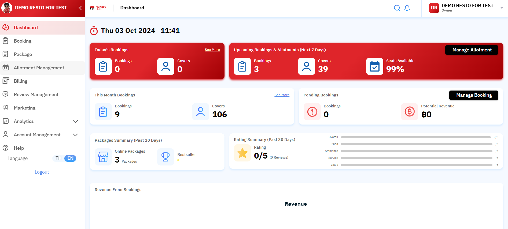Click the stopwatch icon beside the date
The image size is (508, 229).
(94, 31)
